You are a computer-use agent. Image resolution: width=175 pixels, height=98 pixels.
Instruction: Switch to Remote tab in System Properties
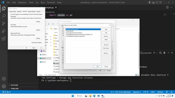click(x=39, y=11)
